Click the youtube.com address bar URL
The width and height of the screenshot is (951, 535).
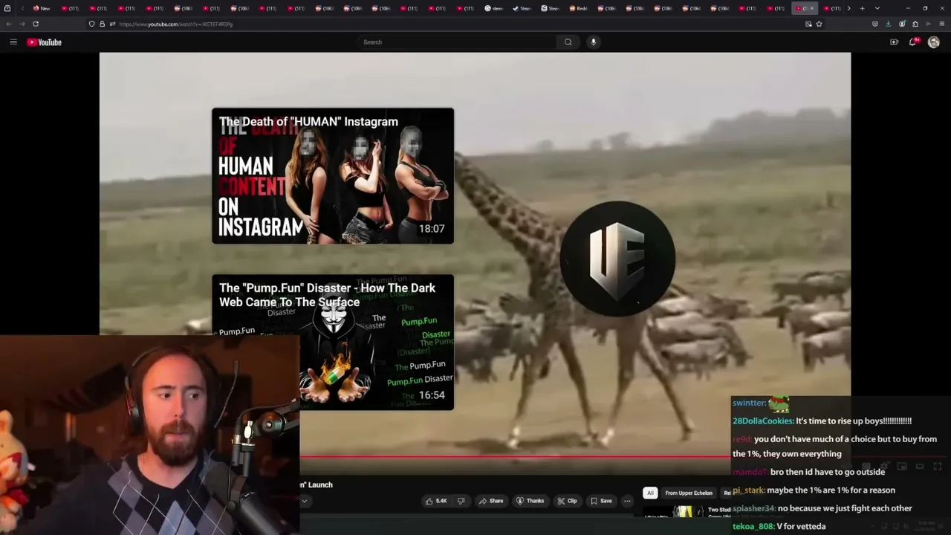coord(175,24)
